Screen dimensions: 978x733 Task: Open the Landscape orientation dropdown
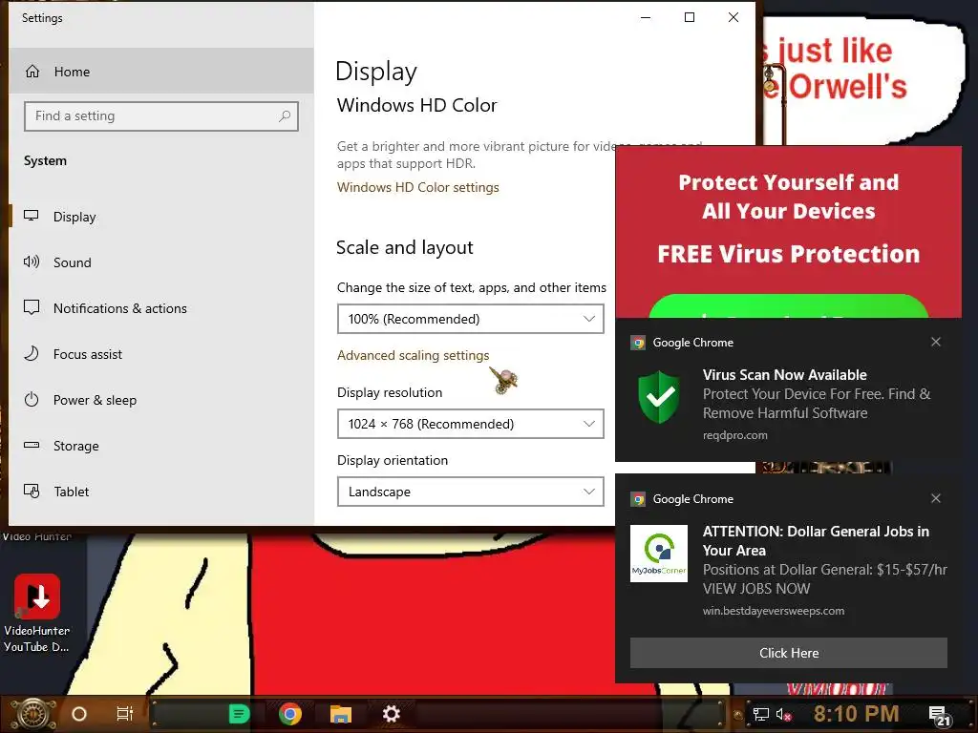470,492
